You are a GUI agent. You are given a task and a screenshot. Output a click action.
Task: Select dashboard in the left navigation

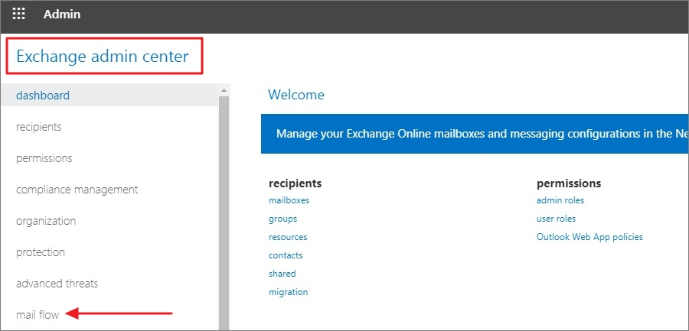click(x=109, y=96)
